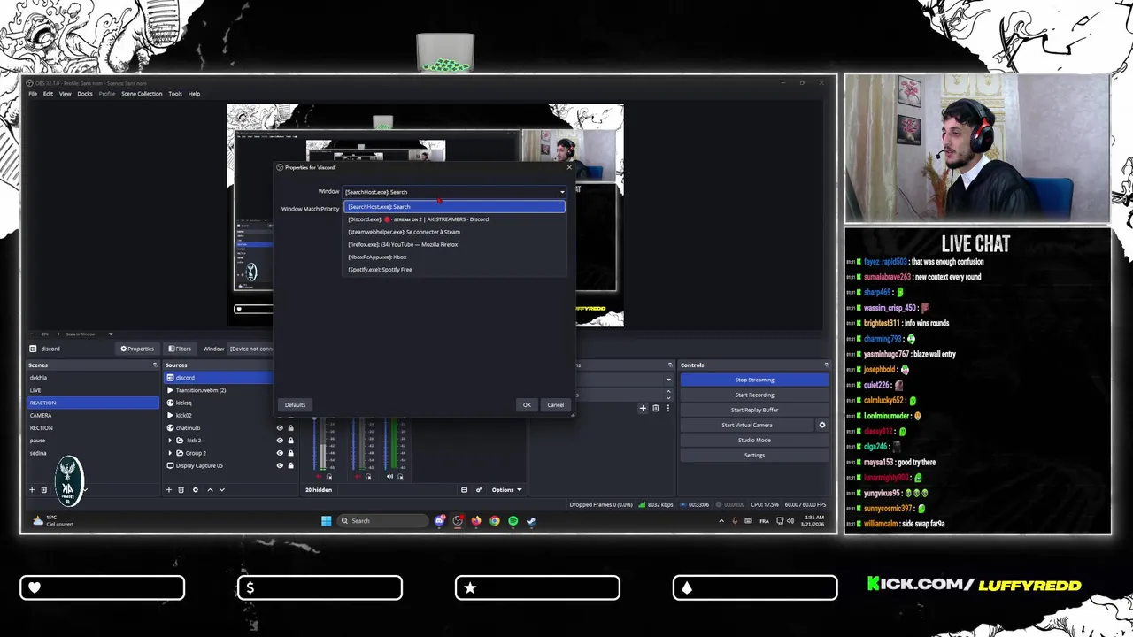Move selected source down

(x=222, y=489)
